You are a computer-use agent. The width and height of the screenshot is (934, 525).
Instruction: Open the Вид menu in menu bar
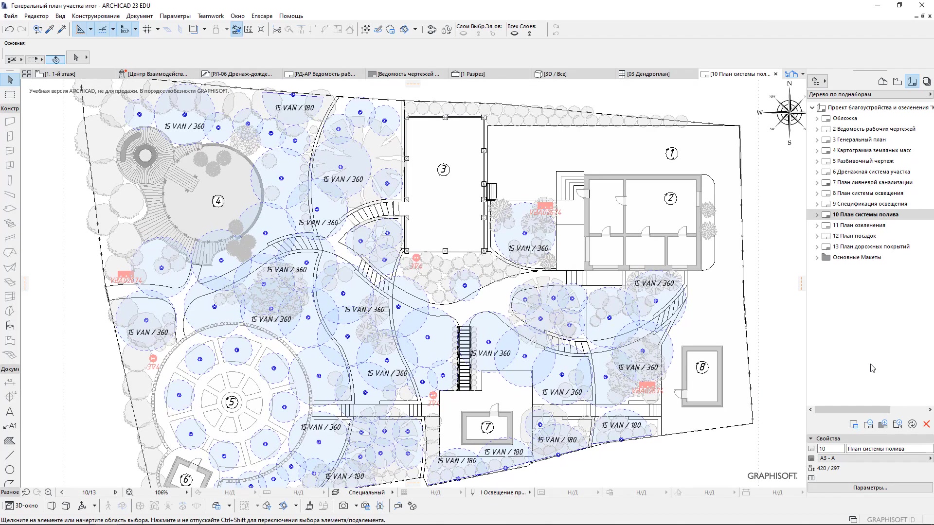click(x=60, y=16)
